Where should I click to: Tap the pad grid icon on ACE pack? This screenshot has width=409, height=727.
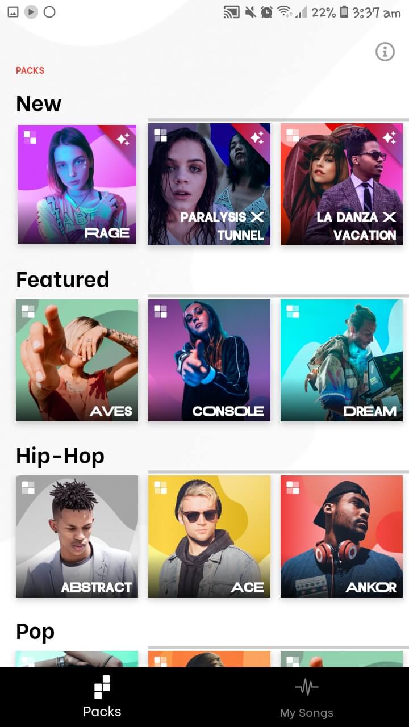(161, 487)
